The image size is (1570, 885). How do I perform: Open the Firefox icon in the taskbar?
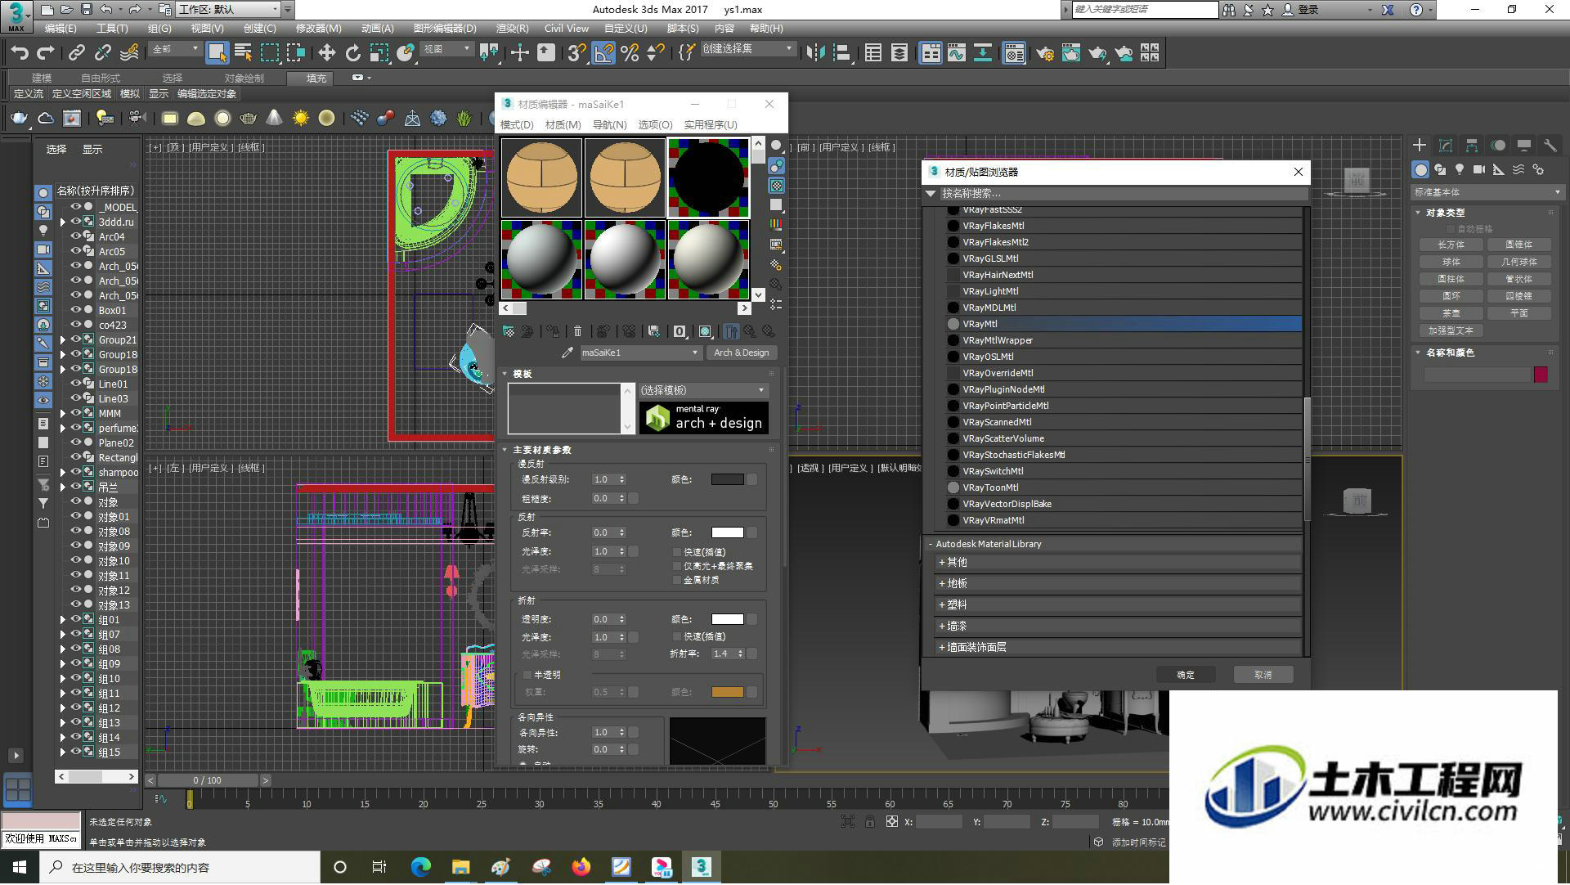[x=581, y=867]
